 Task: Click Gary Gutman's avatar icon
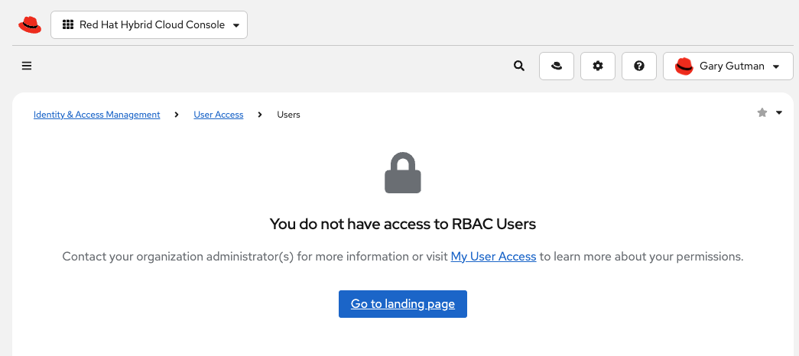click(684, 66)
